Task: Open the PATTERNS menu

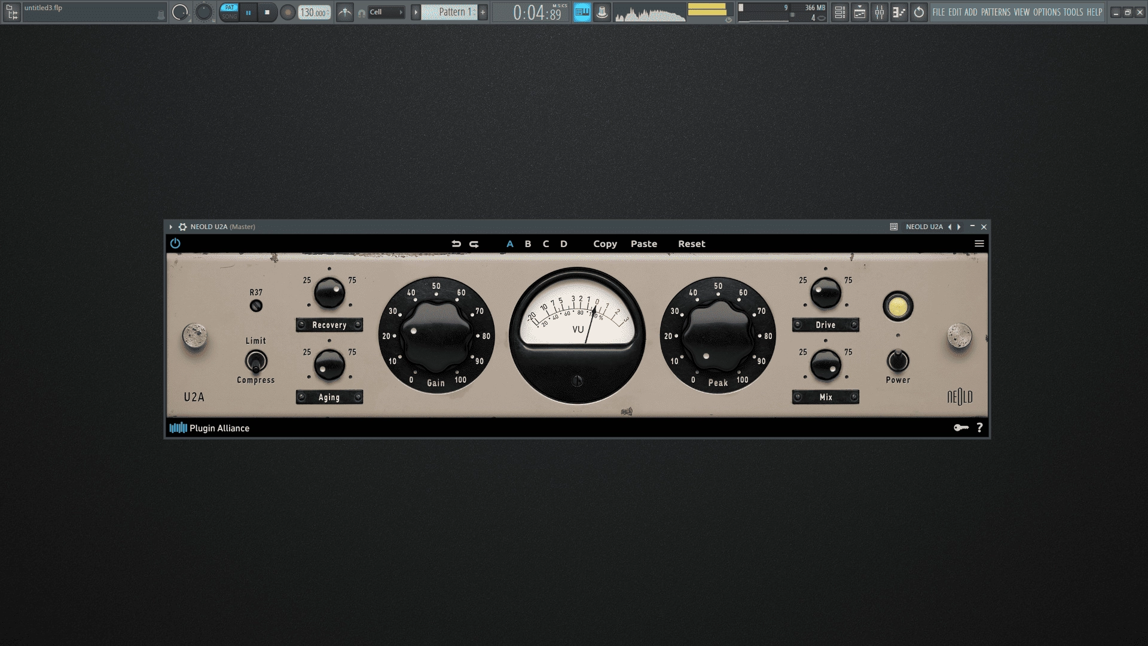Action: click(996, 12)
